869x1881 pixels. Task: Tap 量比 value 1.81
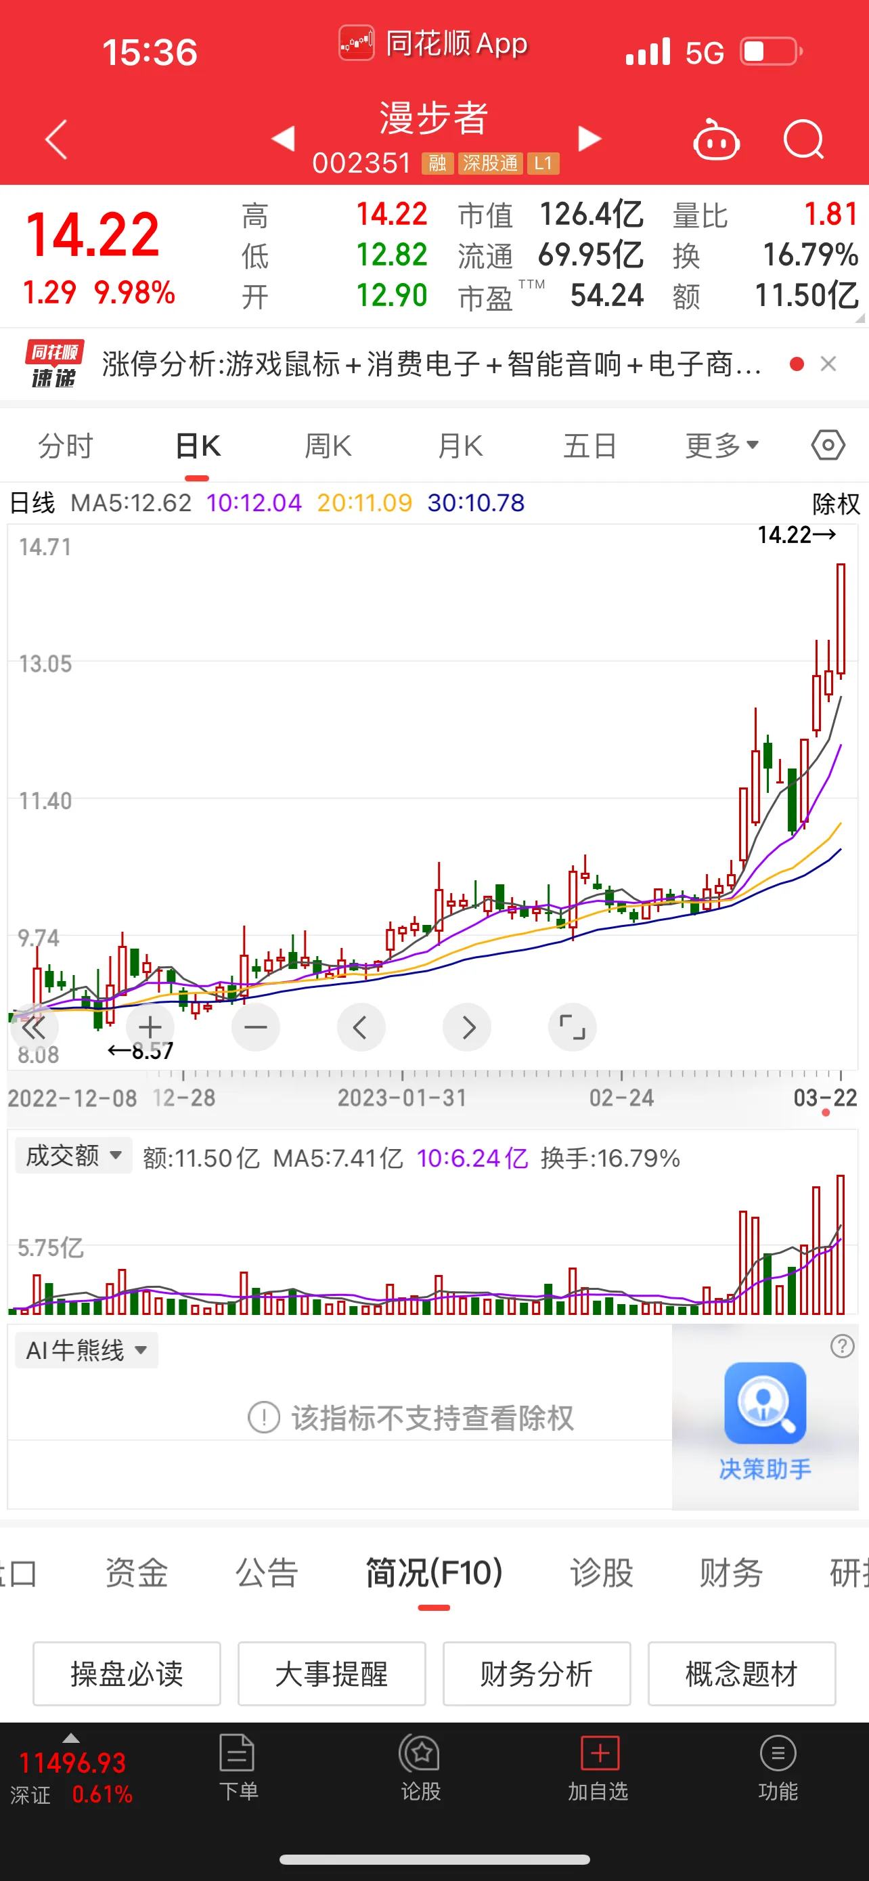pyautogui.click(x=830, y=215)
